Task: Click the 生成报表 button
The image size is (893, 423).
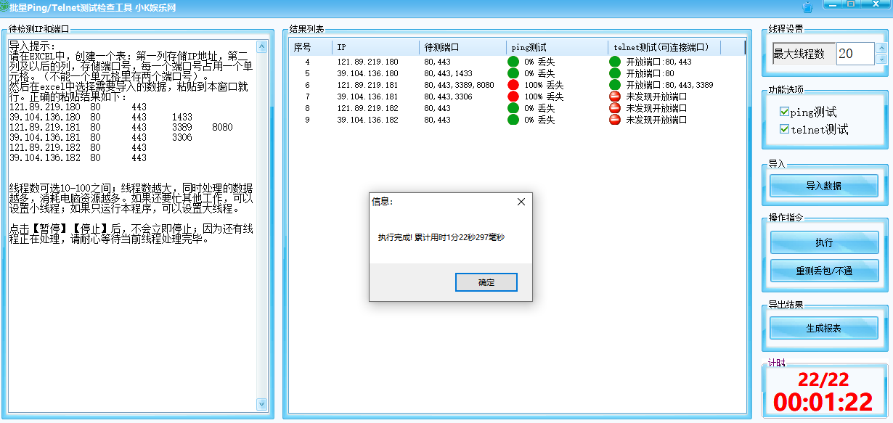Action: (x=824, y=328)
